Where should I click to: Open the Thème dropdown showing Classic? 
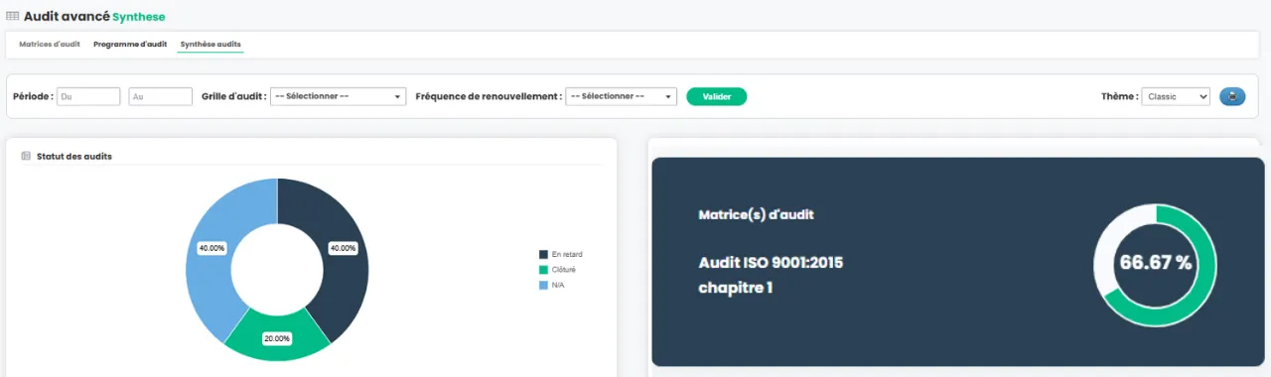(x=1176, y=96)
